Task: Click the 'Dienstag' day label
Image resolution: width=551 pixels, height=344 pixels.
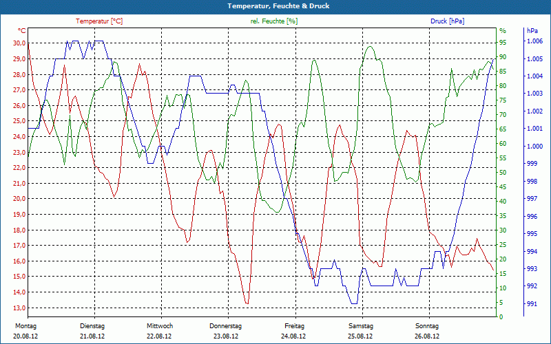Action: point(92,326)
